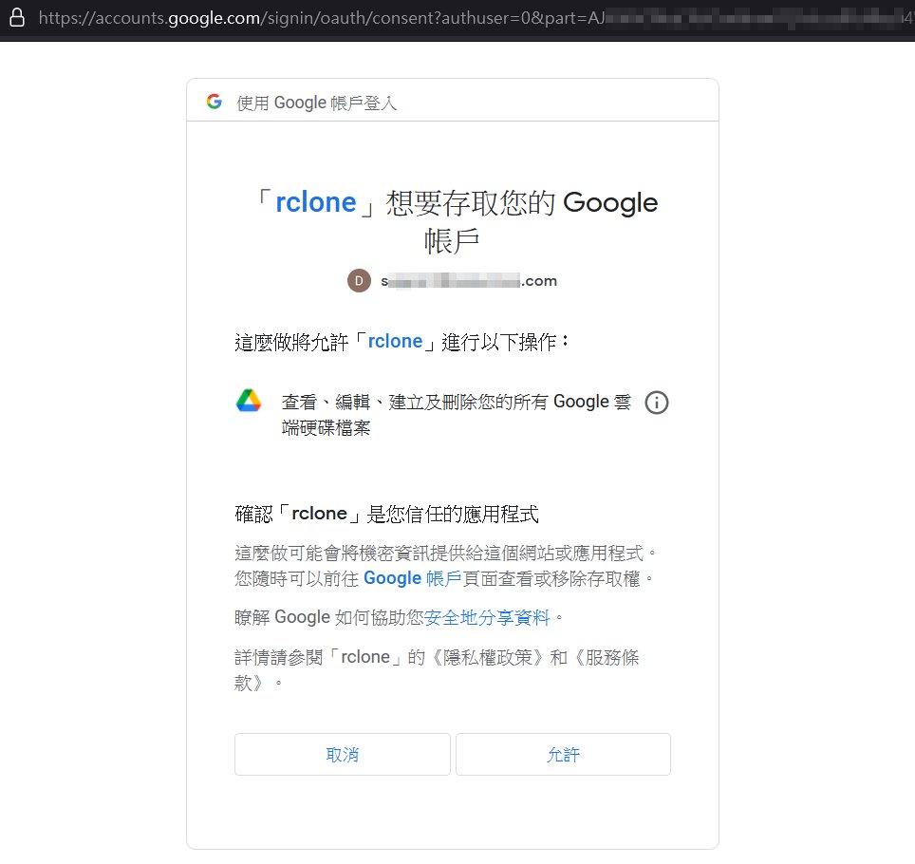Click the round D account avatar
This screenshot has width=915, height=864.
click(x=359, y=280)
